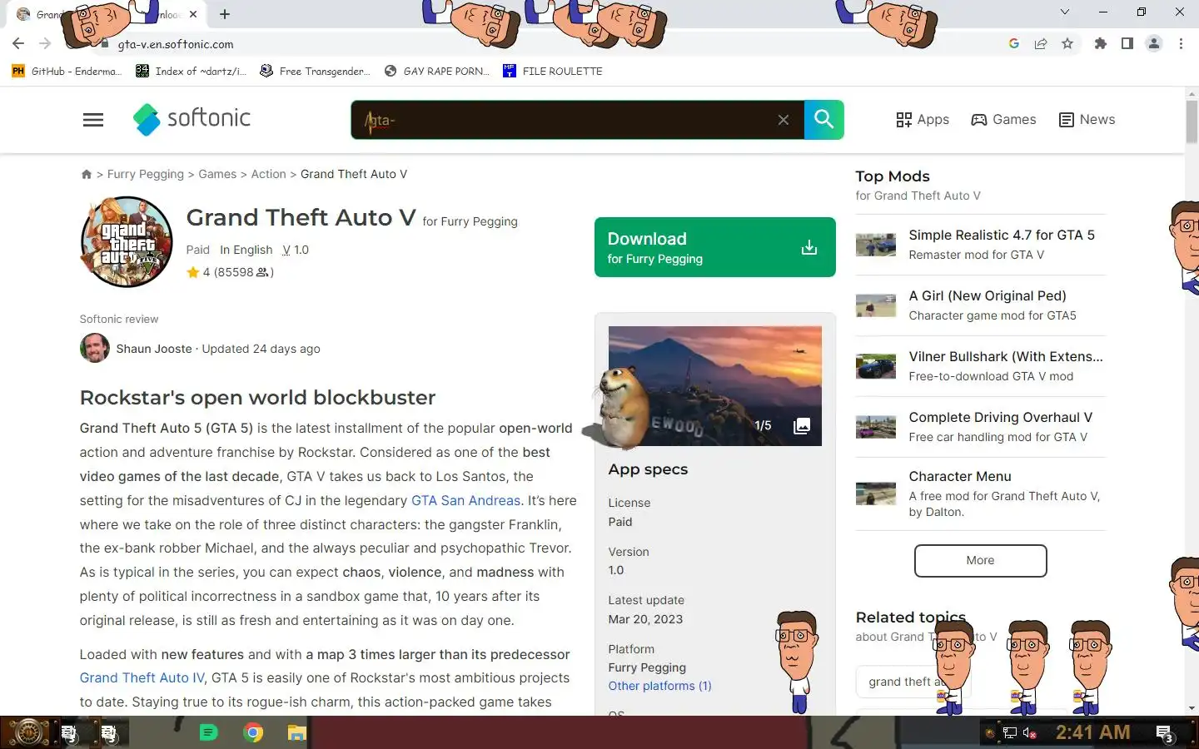Click the blue search magnifier button
Viewport: 1199px width, 749px height.
coord(824,120)
